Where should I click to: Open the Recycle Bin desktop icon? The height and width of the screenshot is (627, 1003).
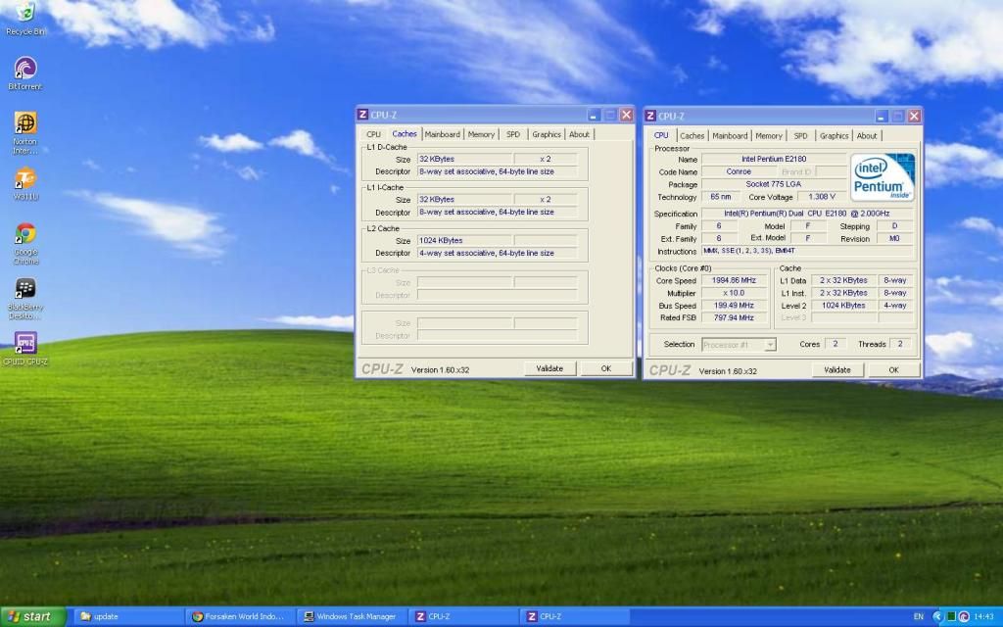click(x=25, y=18)
